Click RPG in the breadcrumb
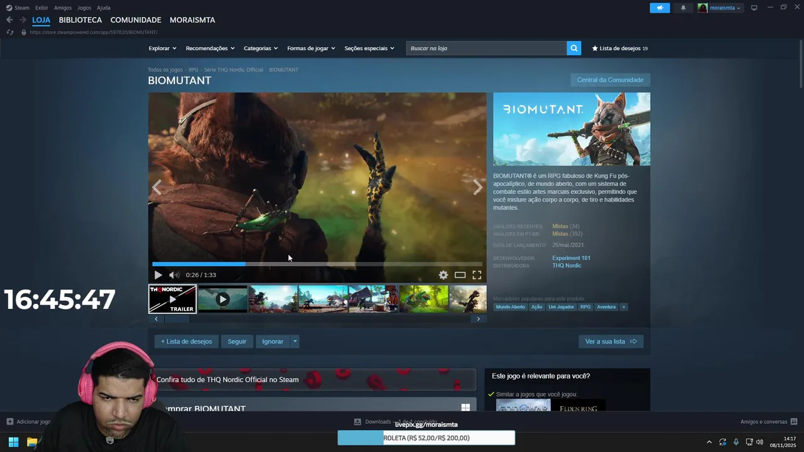804x452 pixels. click(193, 70)
